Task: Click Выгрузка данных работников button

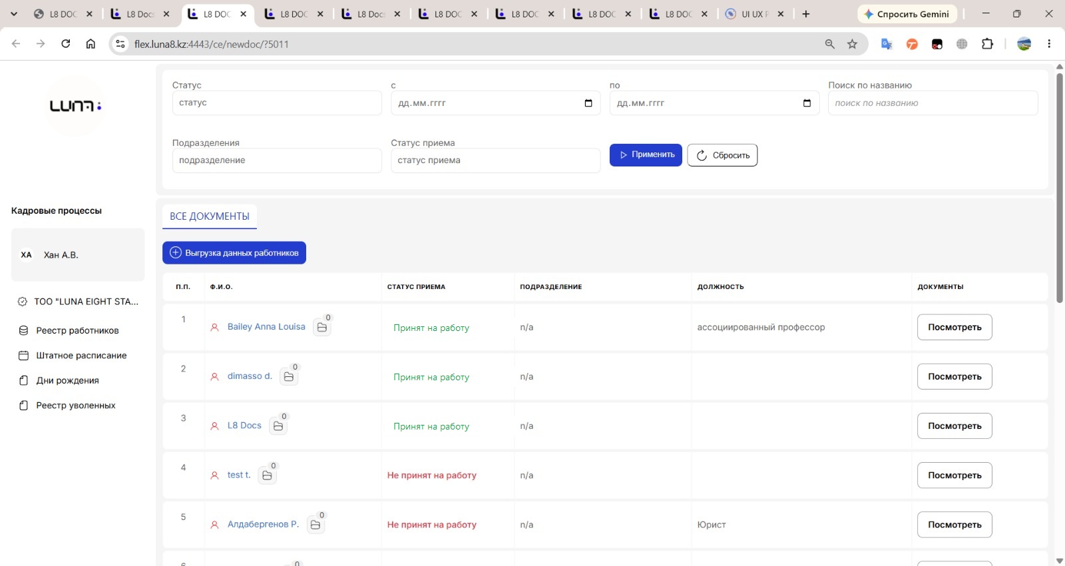Action: pos(234,252)
